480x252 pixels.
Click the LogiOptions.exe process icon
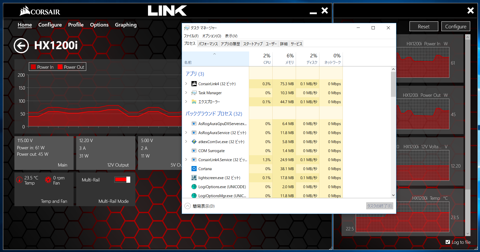click(194, 187)
